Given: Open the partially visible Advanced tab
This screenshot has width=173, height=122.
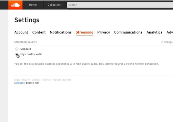Looking at the screenshot, I should tap(170, 32).
